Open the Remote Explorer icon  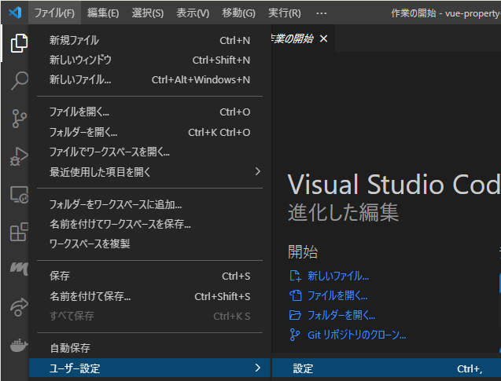click(x=19, y=194)
